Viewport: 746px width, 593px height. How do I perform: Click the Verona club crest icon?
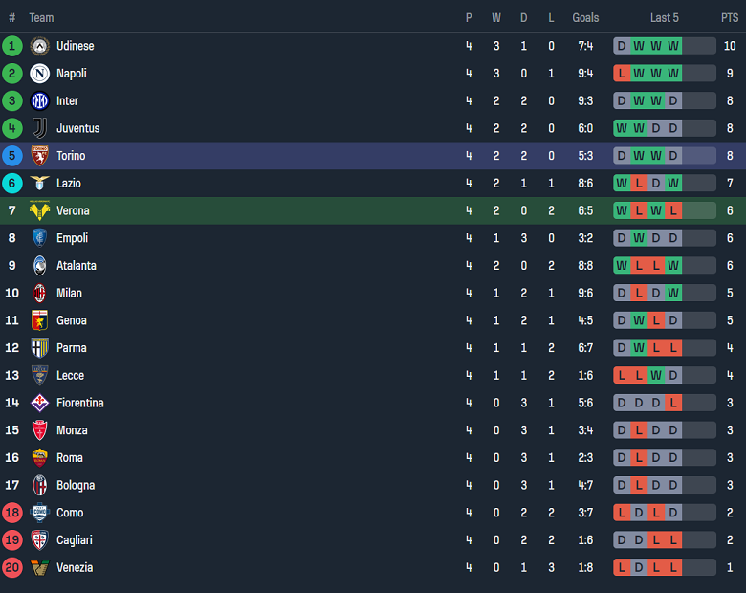tap(39, 210)
